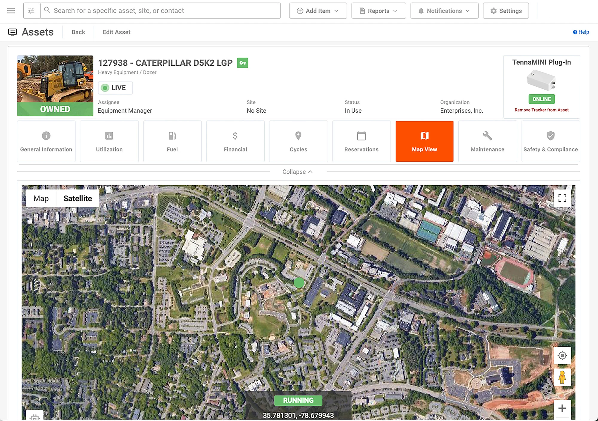Select the Fuel pump icon
The height and width of the screenshot is (421, 598).
coord(172,136)
